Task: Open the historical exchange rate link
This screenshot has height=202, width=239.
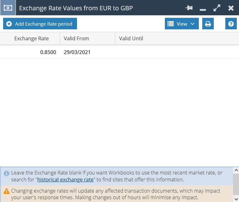Action: [65, 180]
